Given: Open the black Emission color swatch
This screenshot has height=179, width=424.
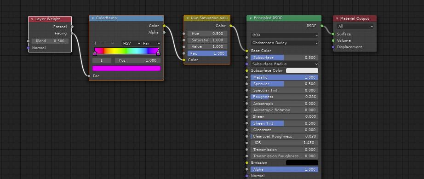Looking at the screenshot, I should point(302,163).
